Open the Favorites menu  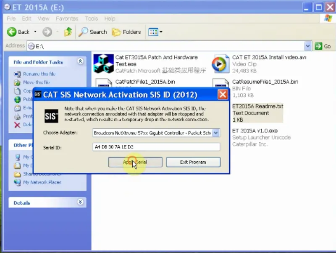(x=67, y=19)
